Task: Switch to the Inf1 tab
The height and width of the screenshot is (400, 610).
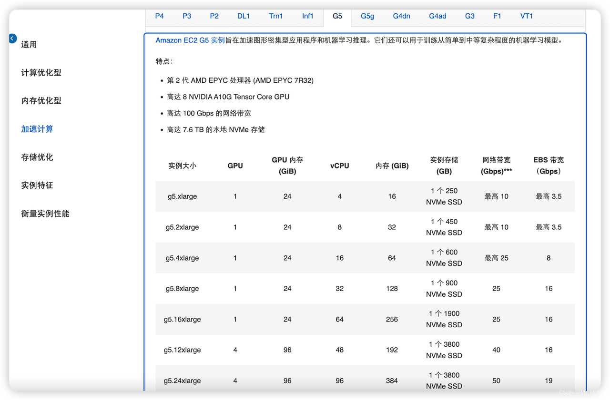Action: (x=308, y=16)
